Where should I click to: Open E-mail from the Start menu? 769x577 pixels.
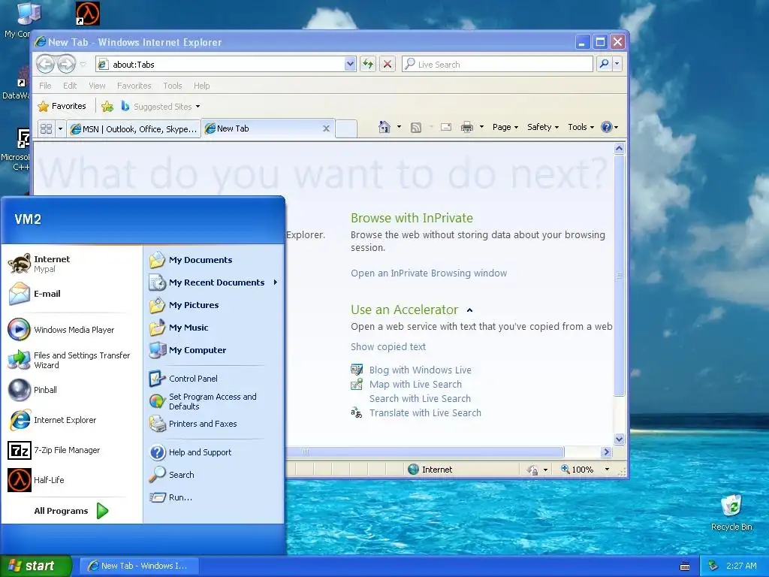[x=71, y=294]
